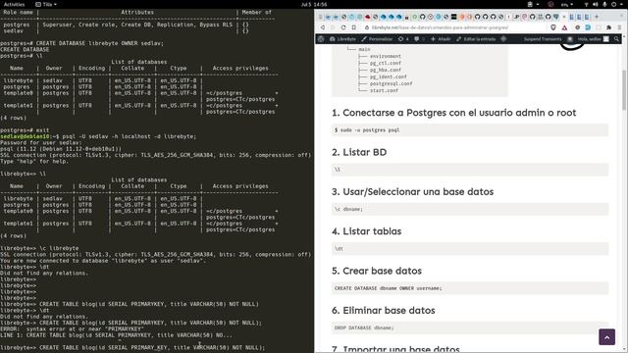The height and width of the screenshot is (353, 628).
Task: Click the scroll-to-top purple arrow button
Action: pos(606,337)
